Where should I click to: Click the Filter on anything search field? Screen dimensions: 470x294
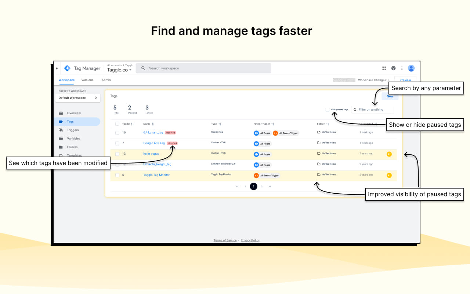pos(372,109)
